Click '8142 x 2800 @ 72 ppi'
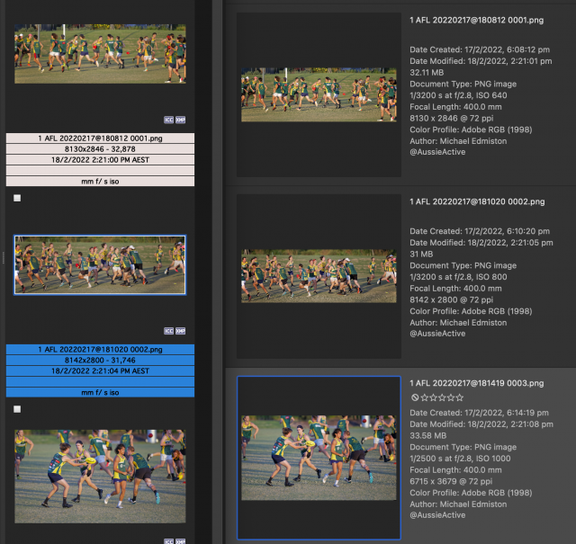 pos(452,300)
